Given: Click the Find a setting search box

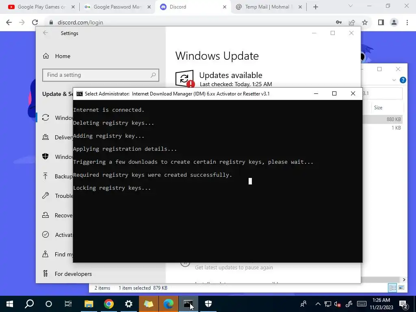Looking at the screenshot, I should [101, 75].
